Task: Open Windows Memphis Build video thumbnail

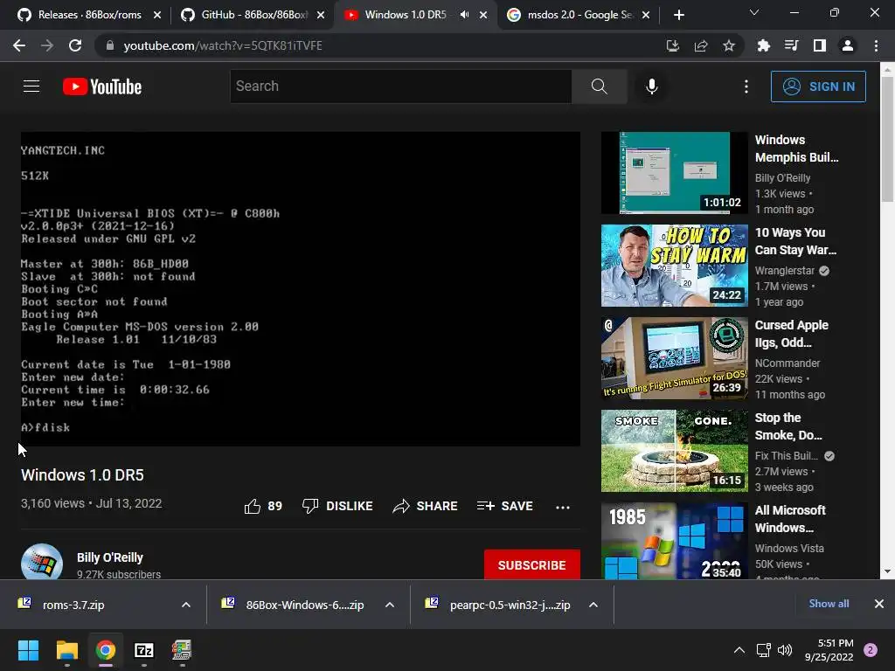Action: pos(674,173)
